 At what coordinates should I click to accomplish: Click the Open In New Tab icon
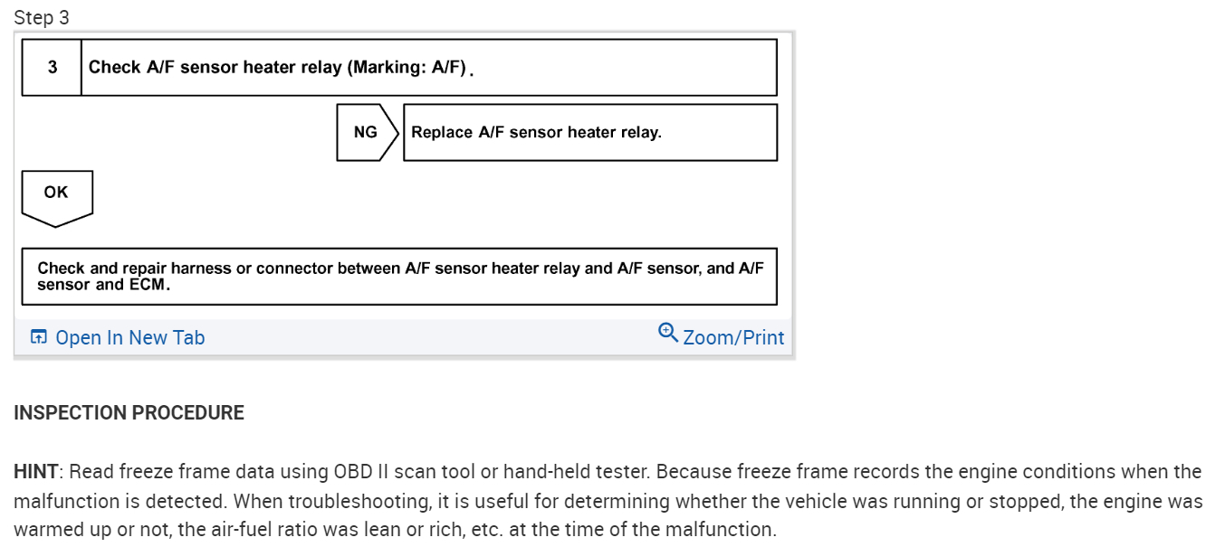pyautogui.click(x=38, y=337)
